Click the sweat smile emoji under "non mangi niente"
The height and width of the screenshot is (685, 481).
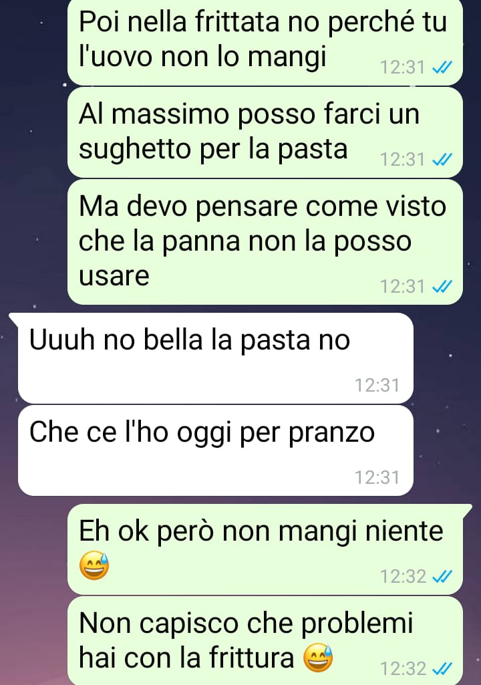(94, 566)
